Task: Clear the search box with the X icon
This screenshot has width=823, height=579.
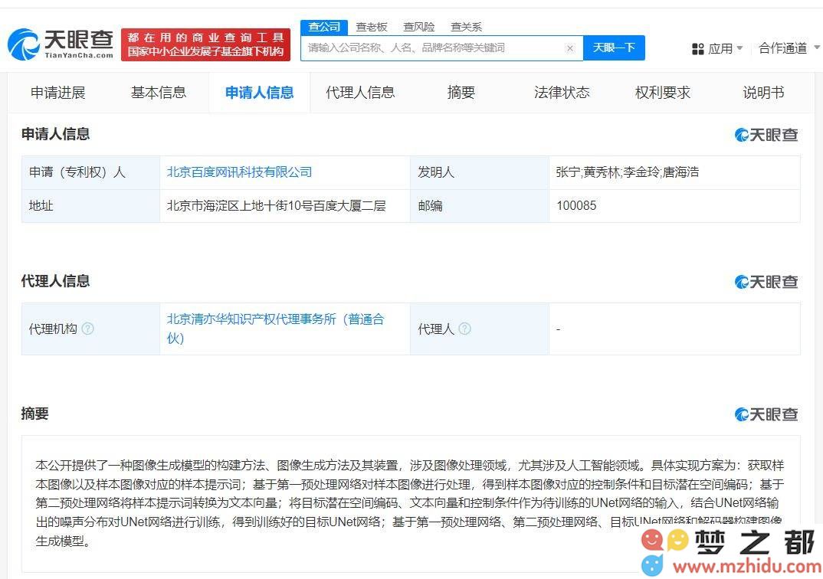Action: click(x=570, y=48)
